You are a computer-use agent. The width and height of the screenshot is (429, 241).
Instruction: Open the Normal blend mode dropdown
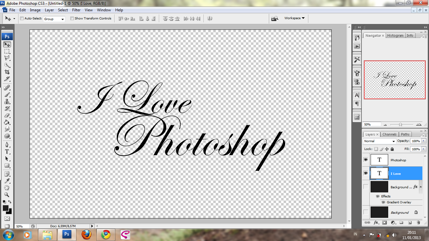tap(380, 141)
